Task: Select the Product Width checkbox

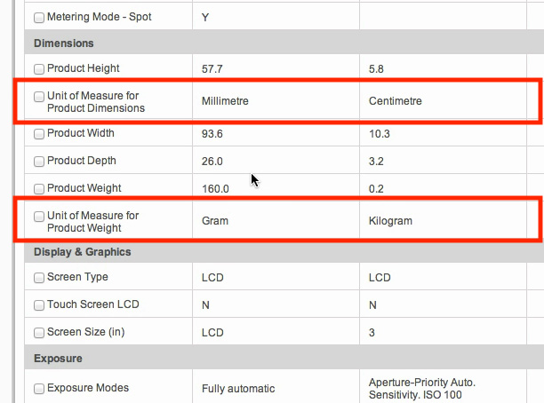Action: (x=39, y=135)
